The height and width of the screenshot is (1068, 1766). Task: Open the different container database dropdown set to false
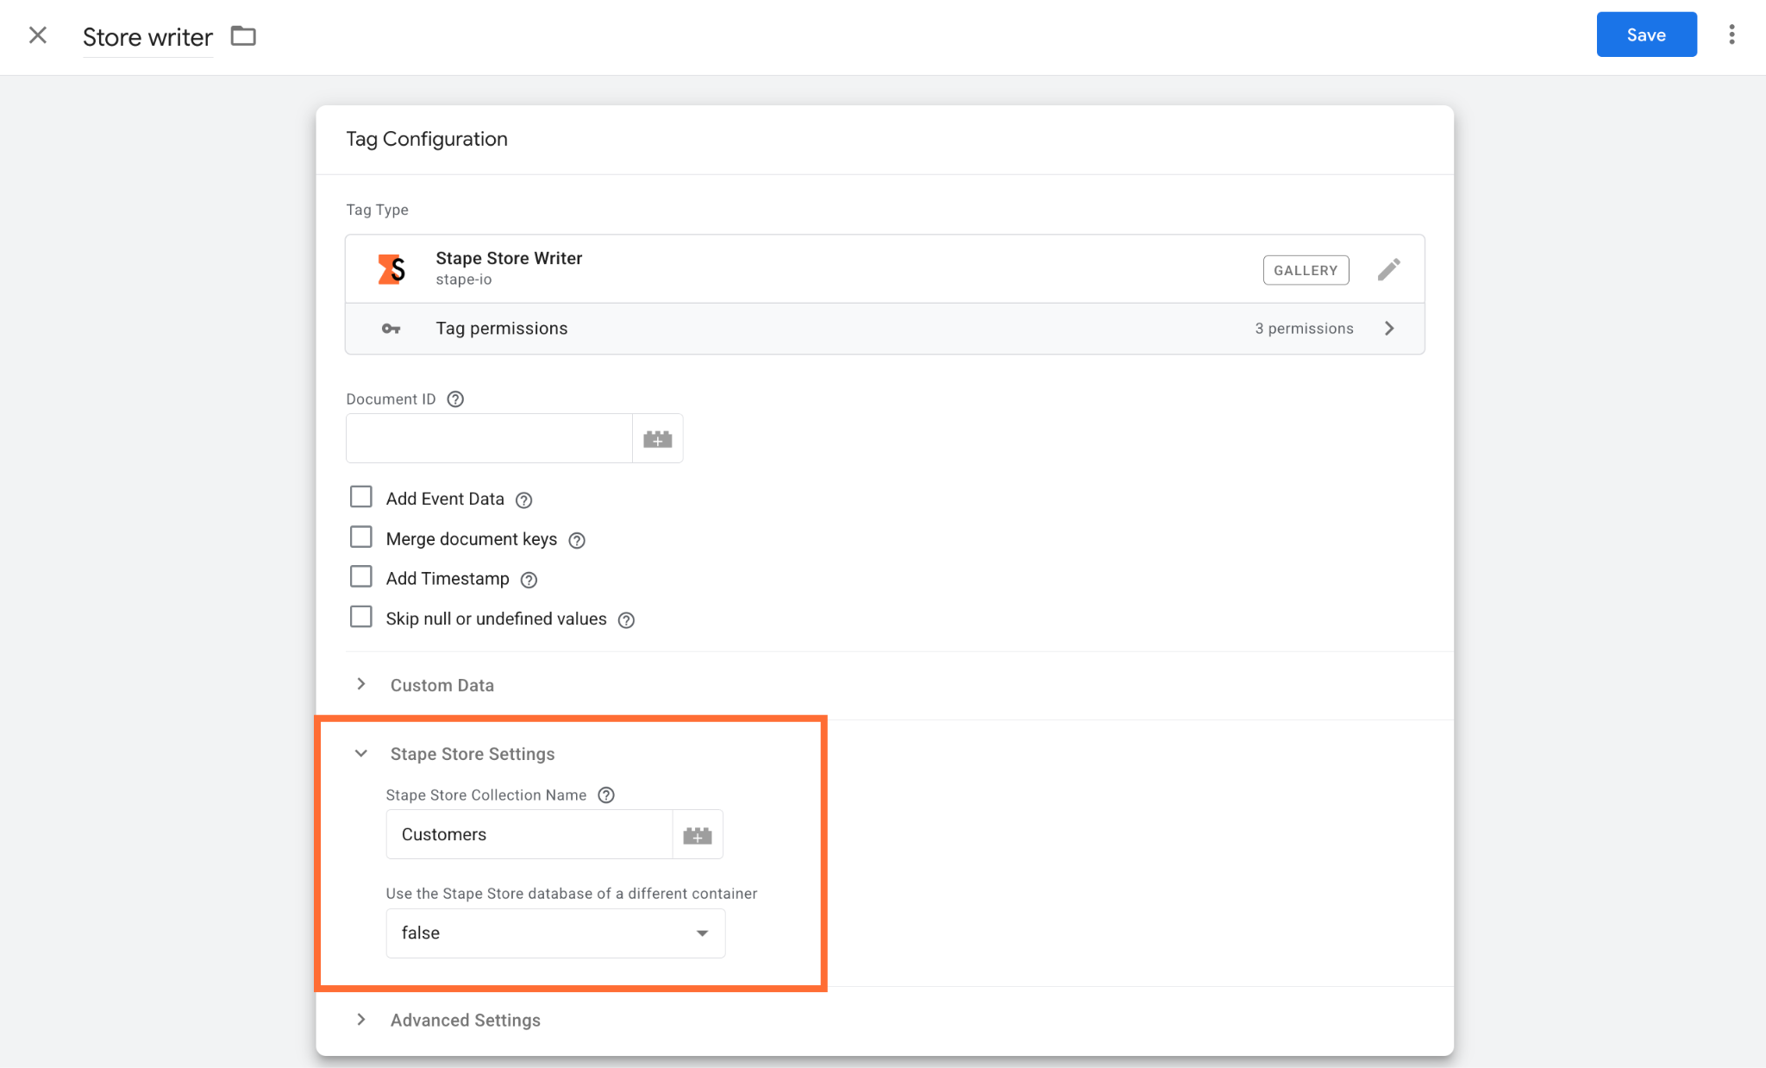555,933
